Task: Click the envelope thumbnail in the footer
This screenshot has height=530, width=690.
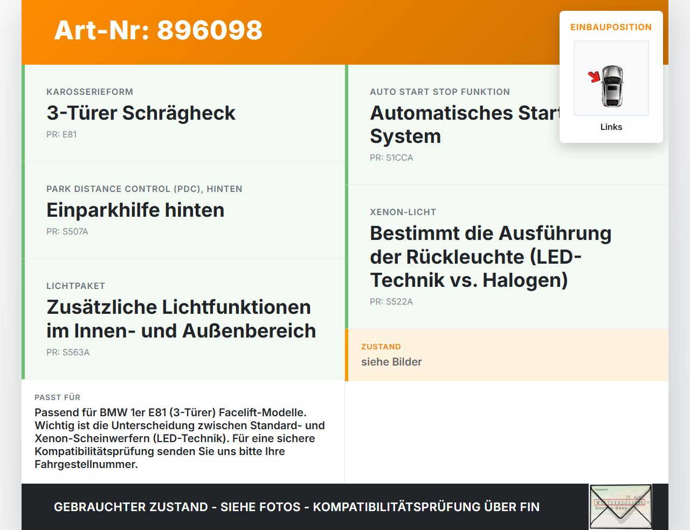Action: [x=620, y=507]
